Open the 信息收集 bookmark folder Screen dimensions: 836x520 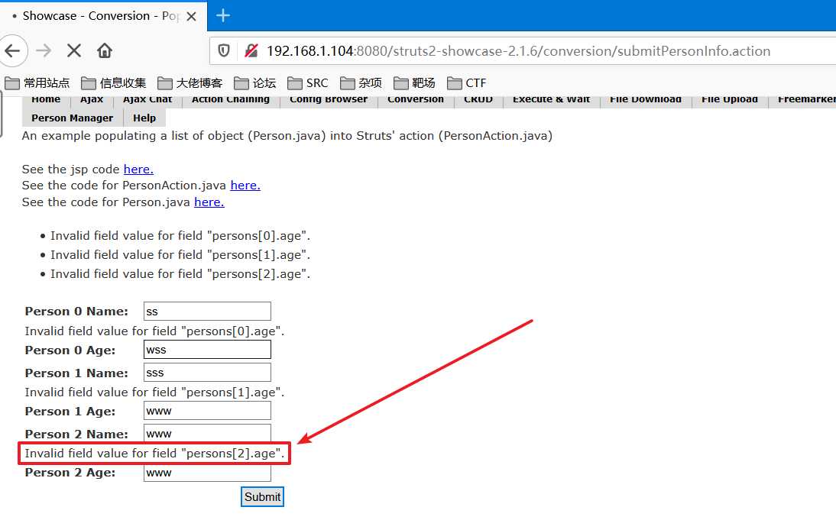click(x=114, y=83)
